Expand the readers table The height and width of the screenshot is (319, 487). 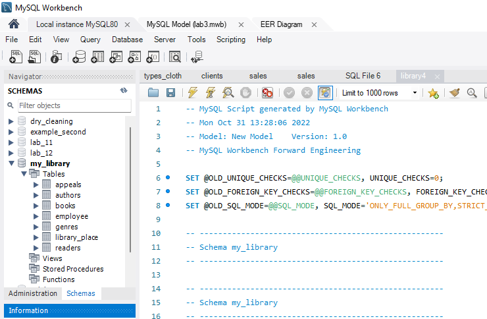pos(36,248)
